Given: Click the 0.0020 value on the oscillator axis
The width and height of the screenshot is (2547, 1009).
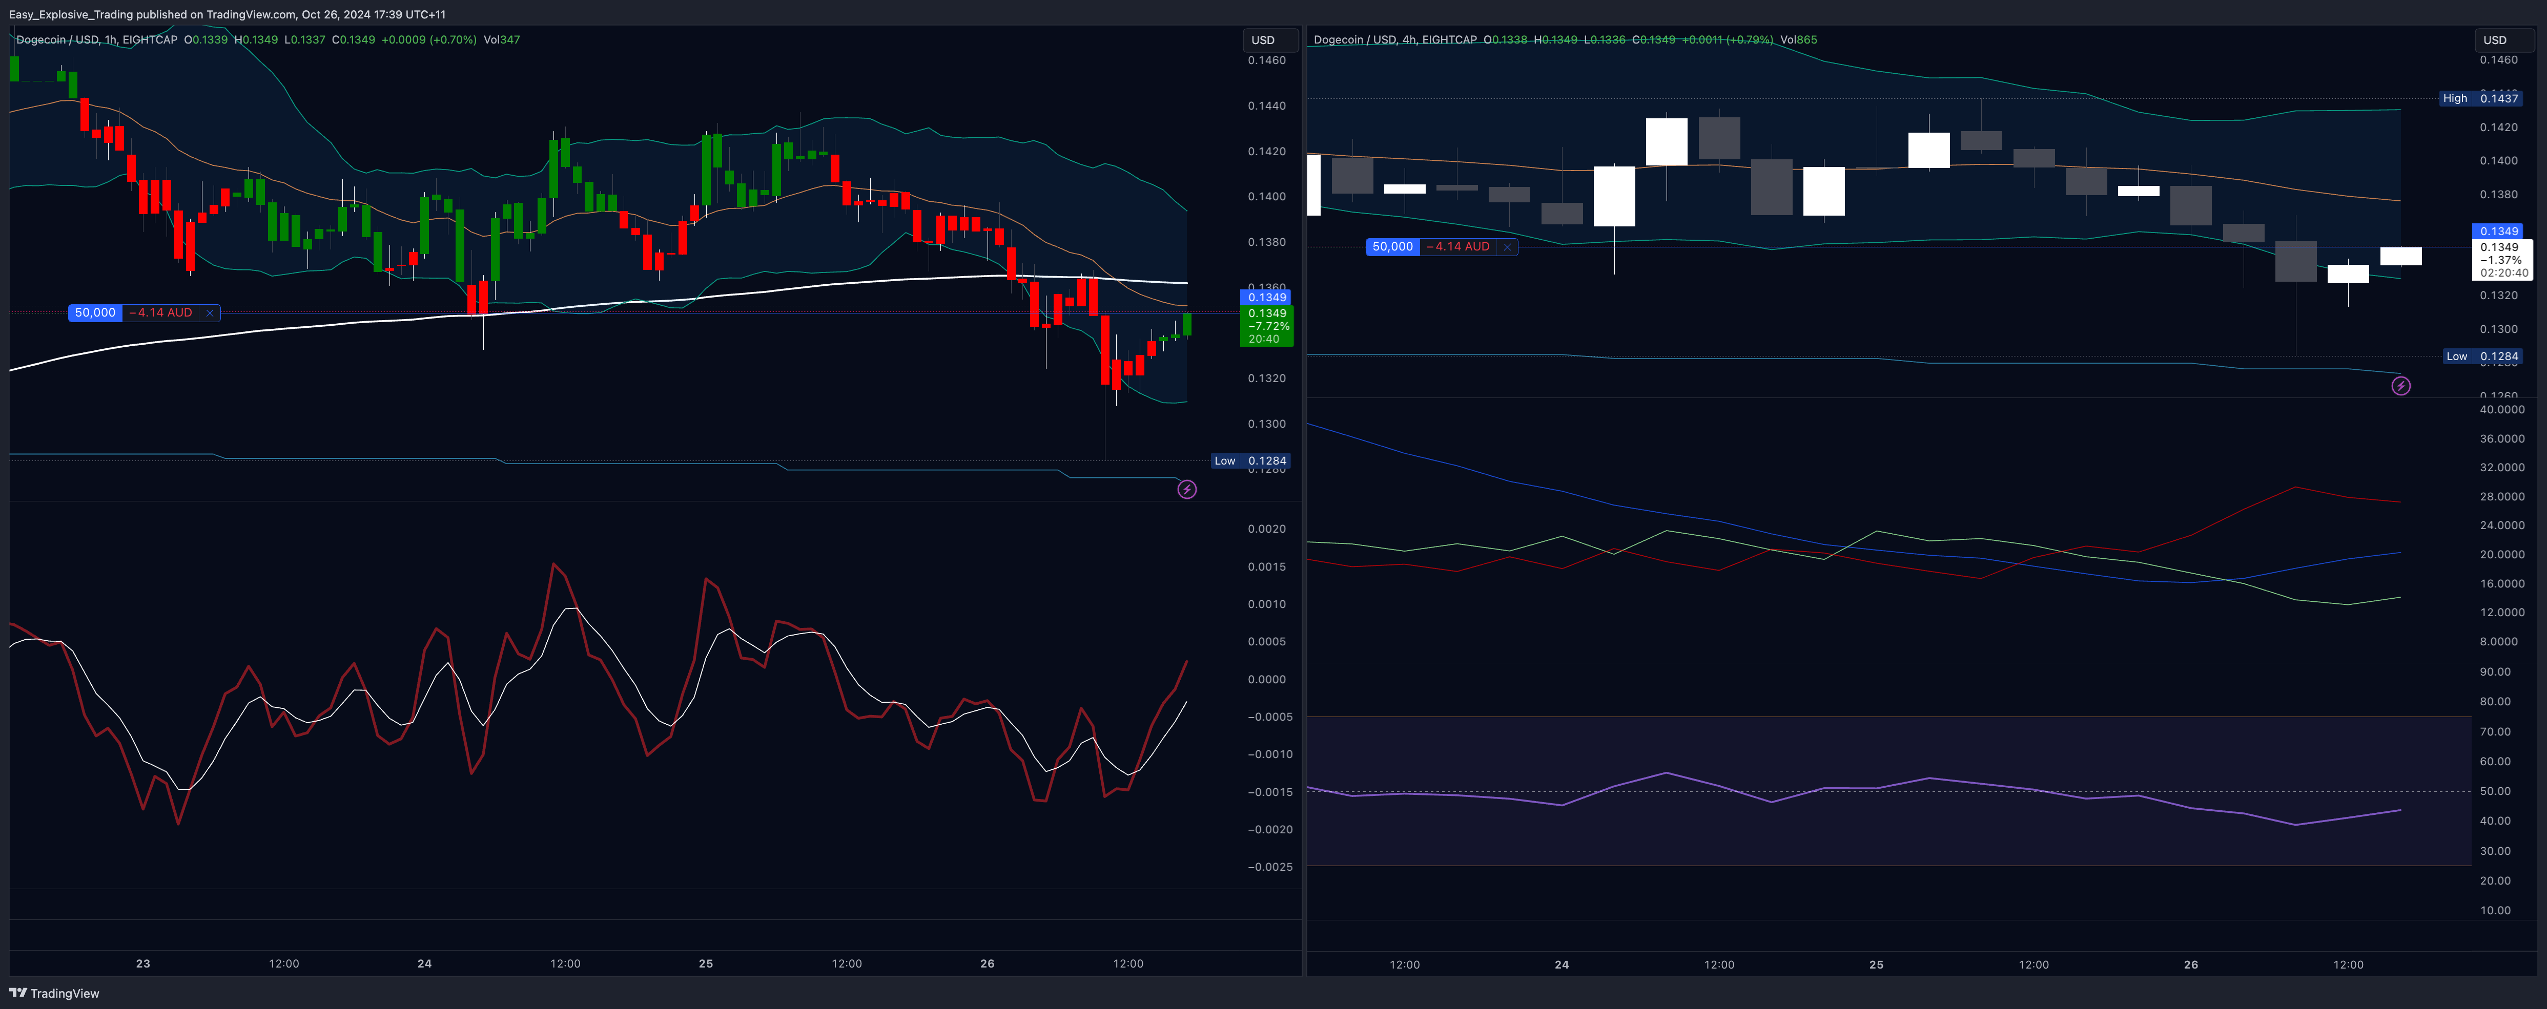Looking at the screenshot, I should coord(1266,529).
